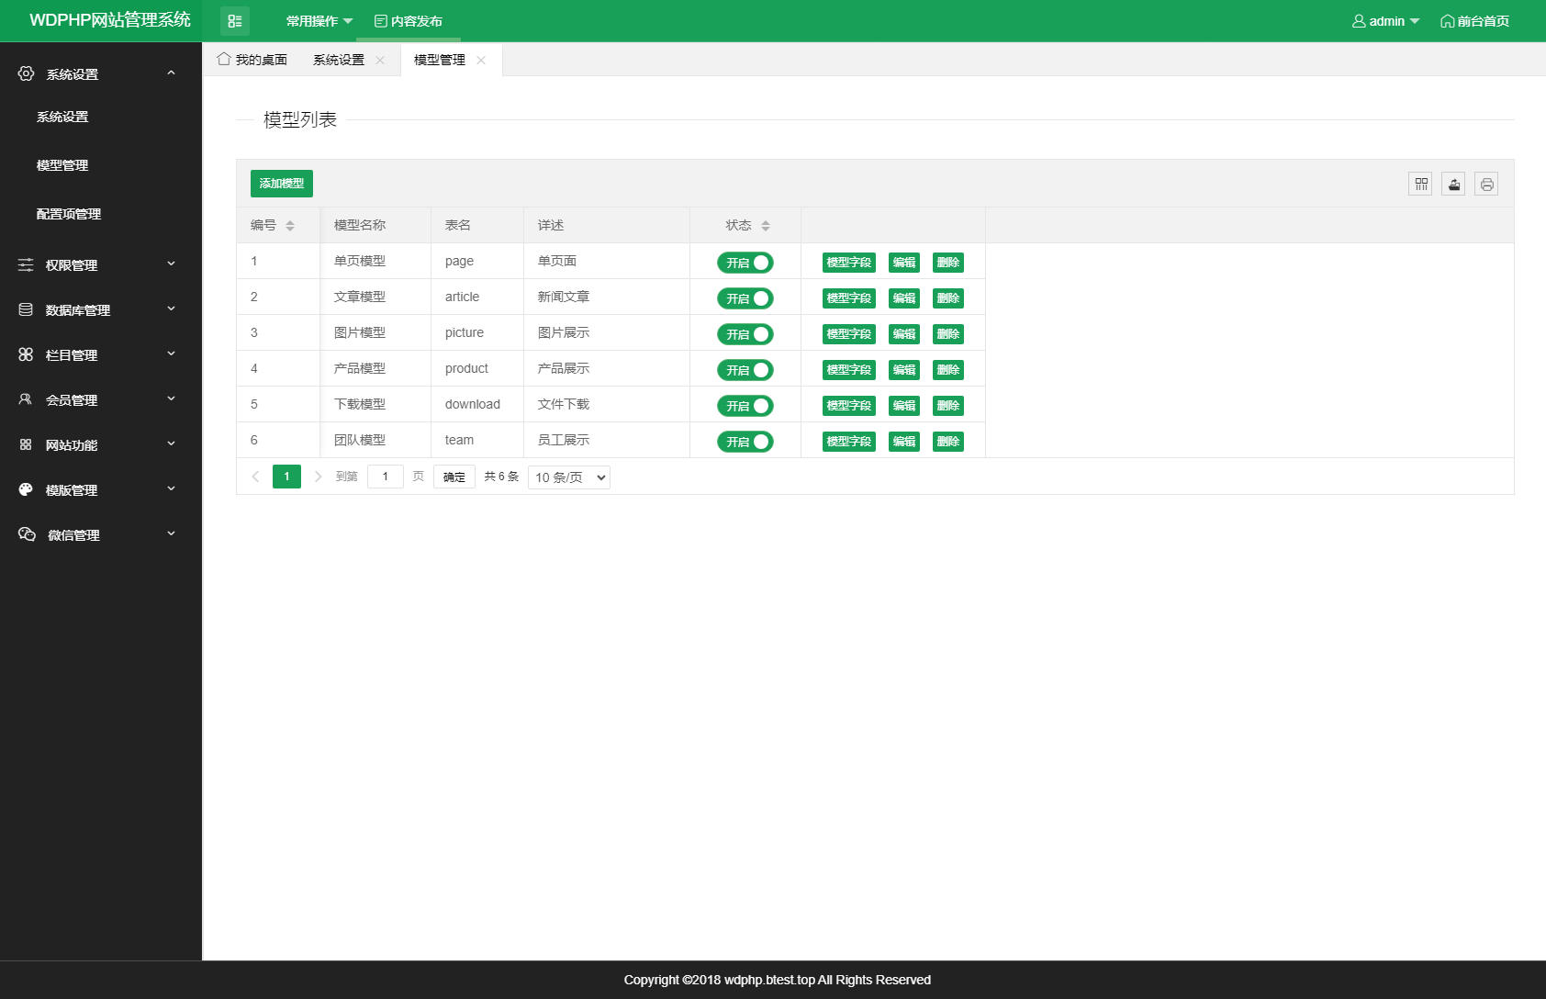Expand the 会员管理 sidebar group
Image resolution: width=1546 pixels, height=999 pixels.
pos(101,399)
